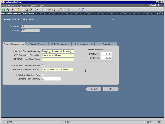The width and height of the screenshot is (165, 124).
Task: Enable Use Customer's Delivery Pattern checkbox
Action: 42,66
